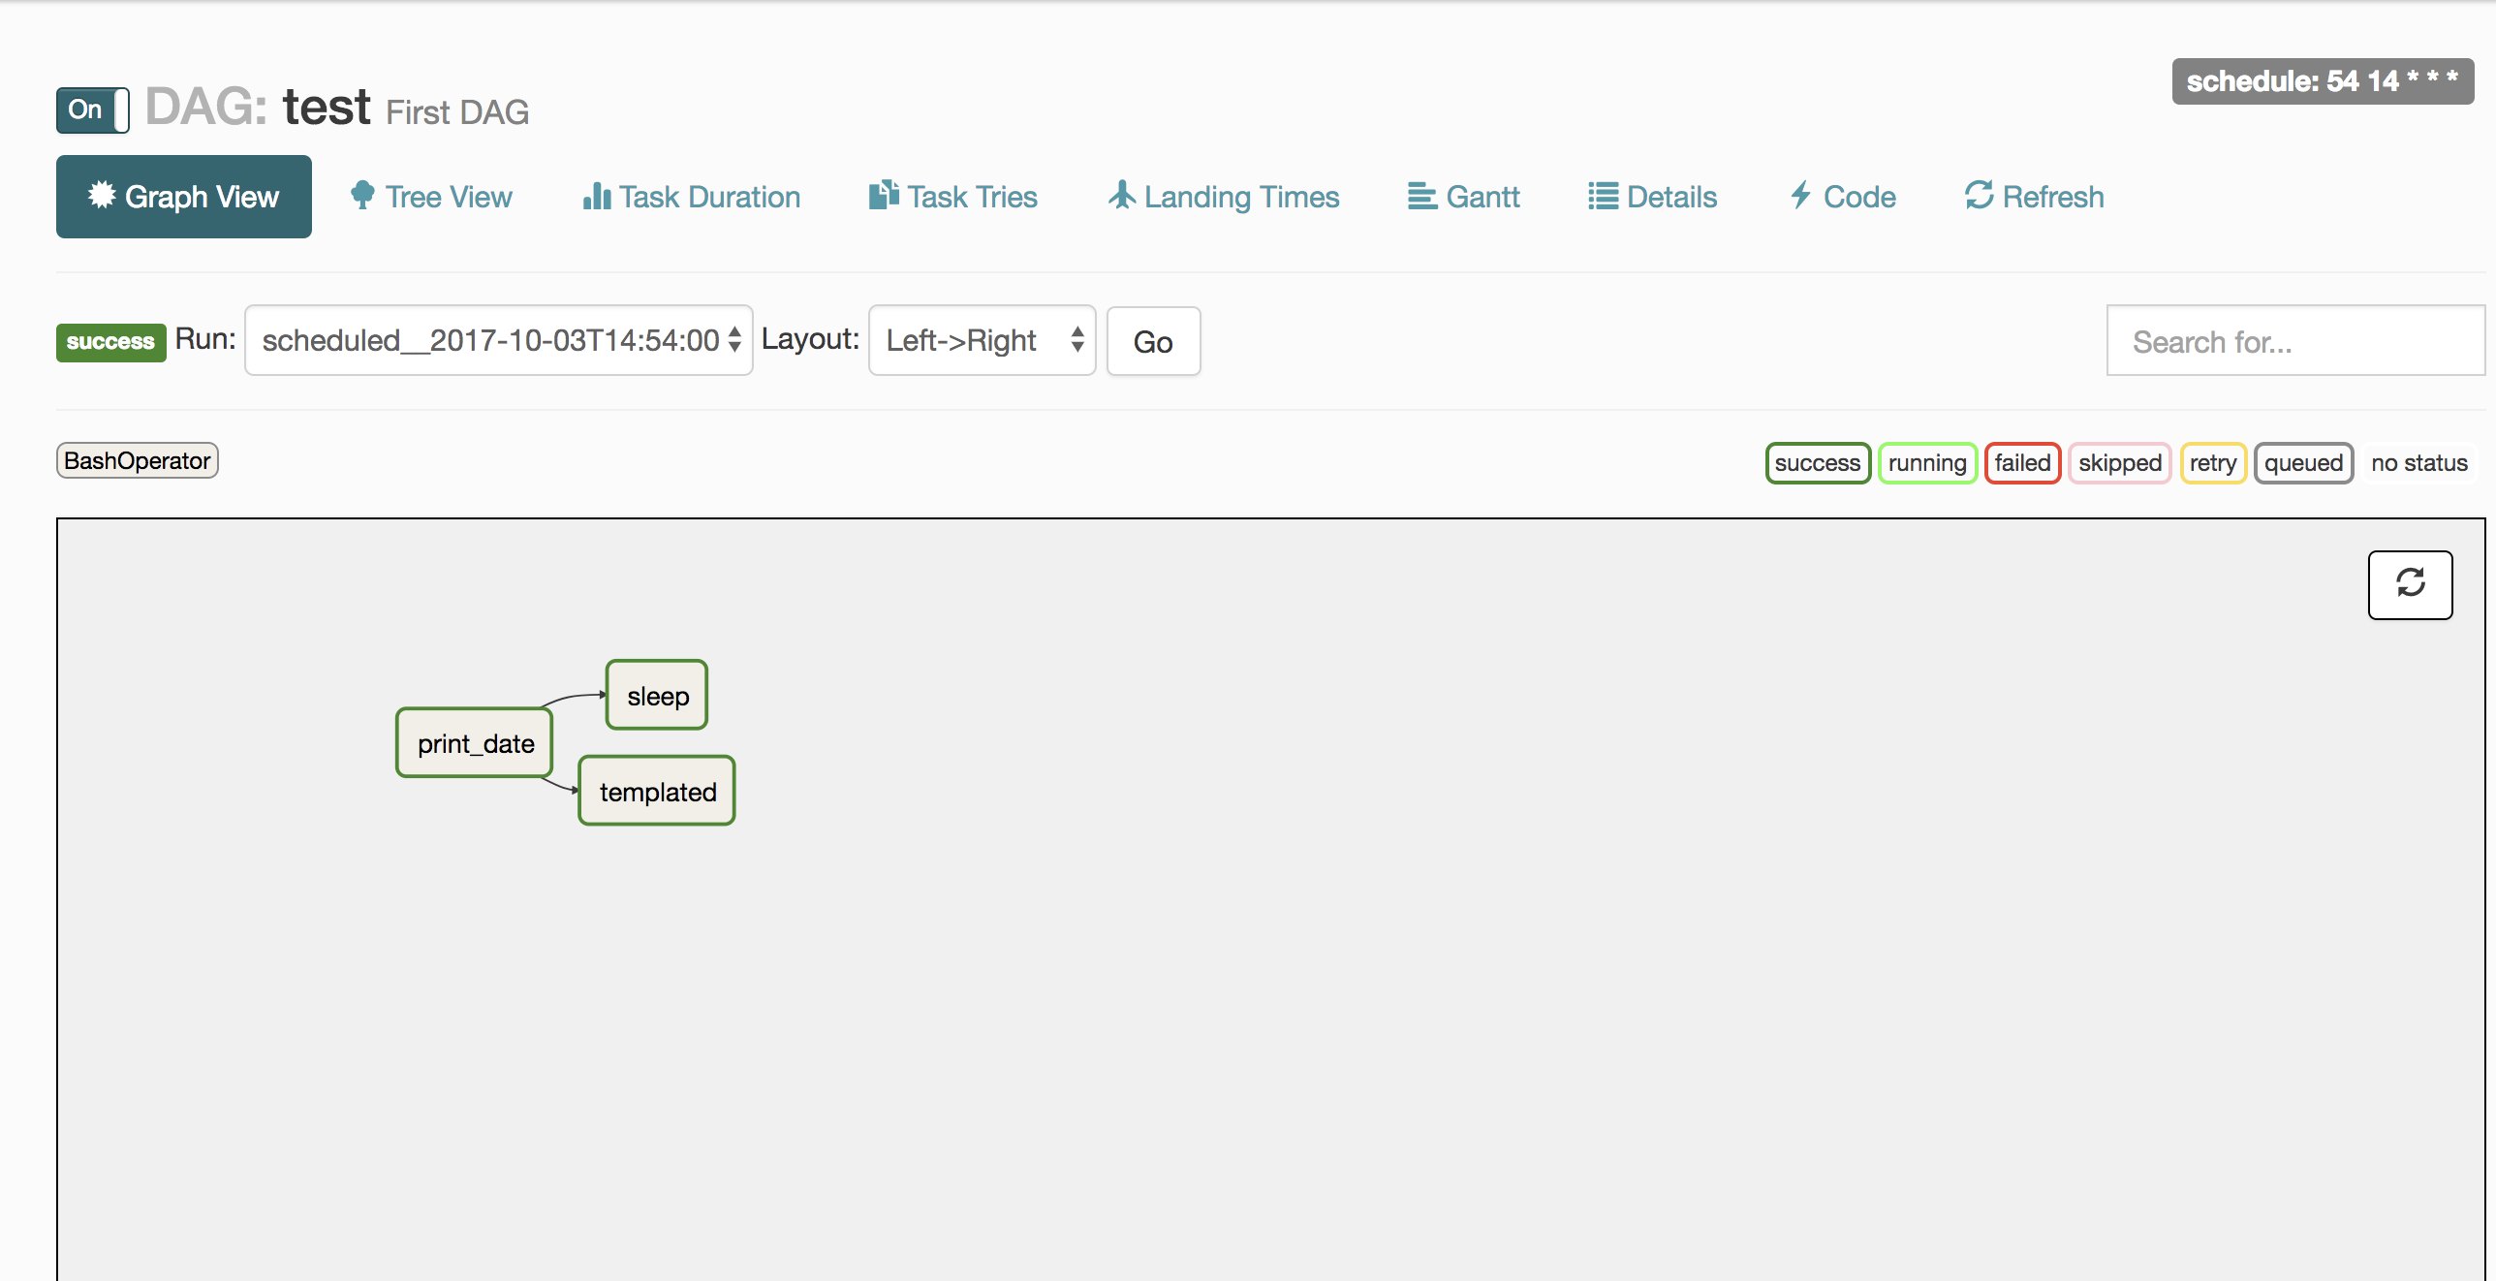
Task: Select the templated task node
Action: point(657,792)
